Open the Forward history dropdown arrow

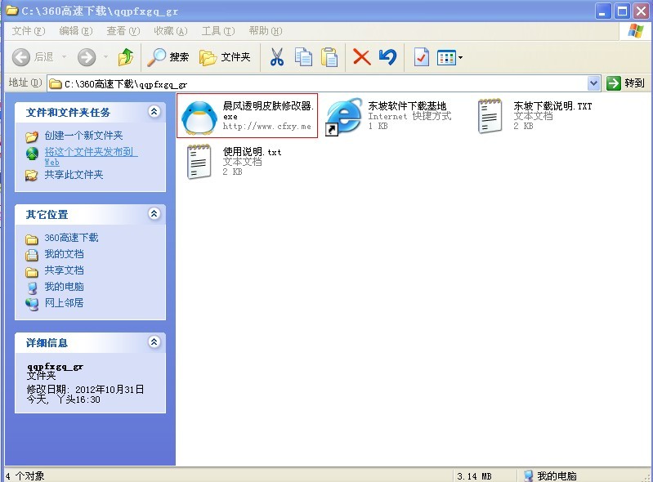[105, 56]
